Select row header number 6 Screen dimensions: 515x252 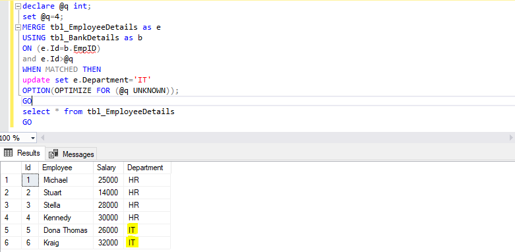[11, 243]
